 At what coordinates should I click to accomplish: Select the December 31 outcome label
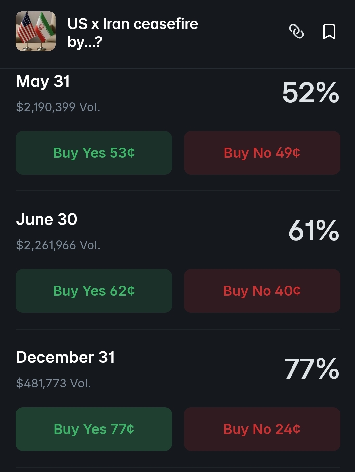(65, 357)
